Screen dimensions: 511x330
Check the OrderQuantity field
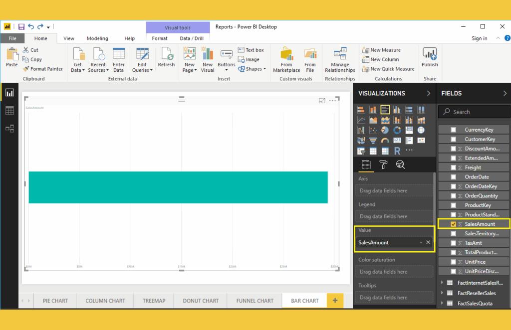[x=453, y=195]
